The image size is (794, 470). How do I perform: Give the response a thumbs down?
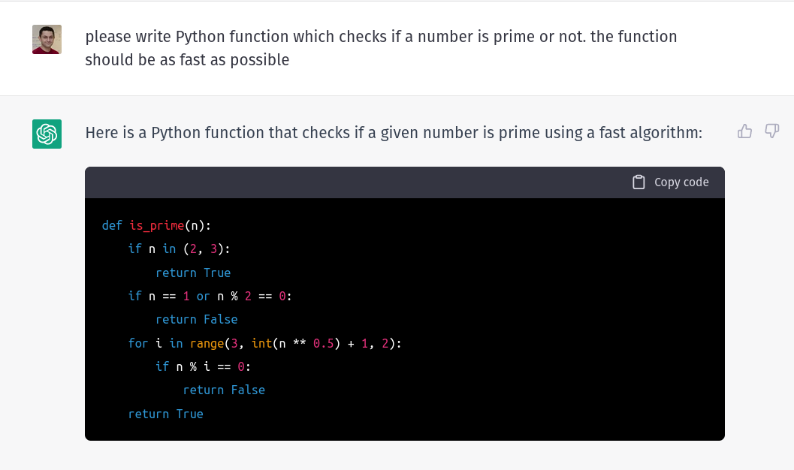tap(771, 131)
